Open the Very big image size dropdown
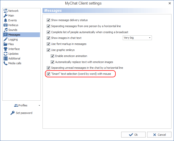Viewport: 174px width, 141px height. [x=137, y=38]
